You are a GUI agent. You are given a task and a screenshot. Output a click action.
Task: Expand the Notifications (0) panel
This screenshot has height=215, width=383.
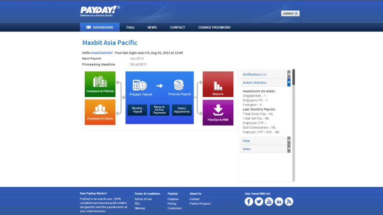[x=265, y=74]
